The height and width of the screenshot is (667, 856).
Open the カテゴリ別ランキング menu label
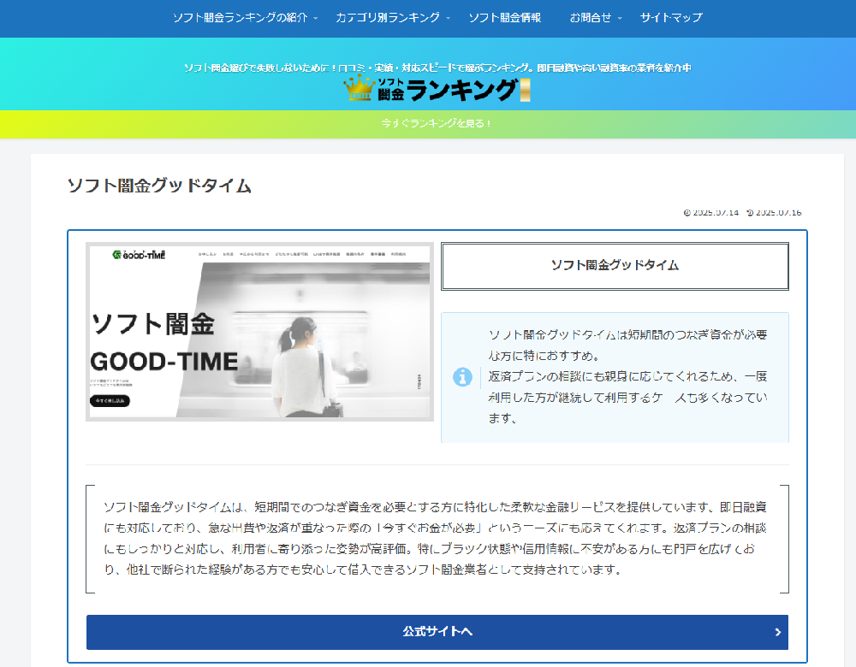pos(387,18)
